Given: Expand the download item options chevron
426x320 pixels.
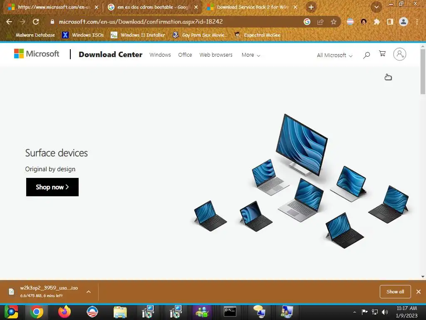Looking at the screenshot, I should pyautogui.click(x=89, y=292).
